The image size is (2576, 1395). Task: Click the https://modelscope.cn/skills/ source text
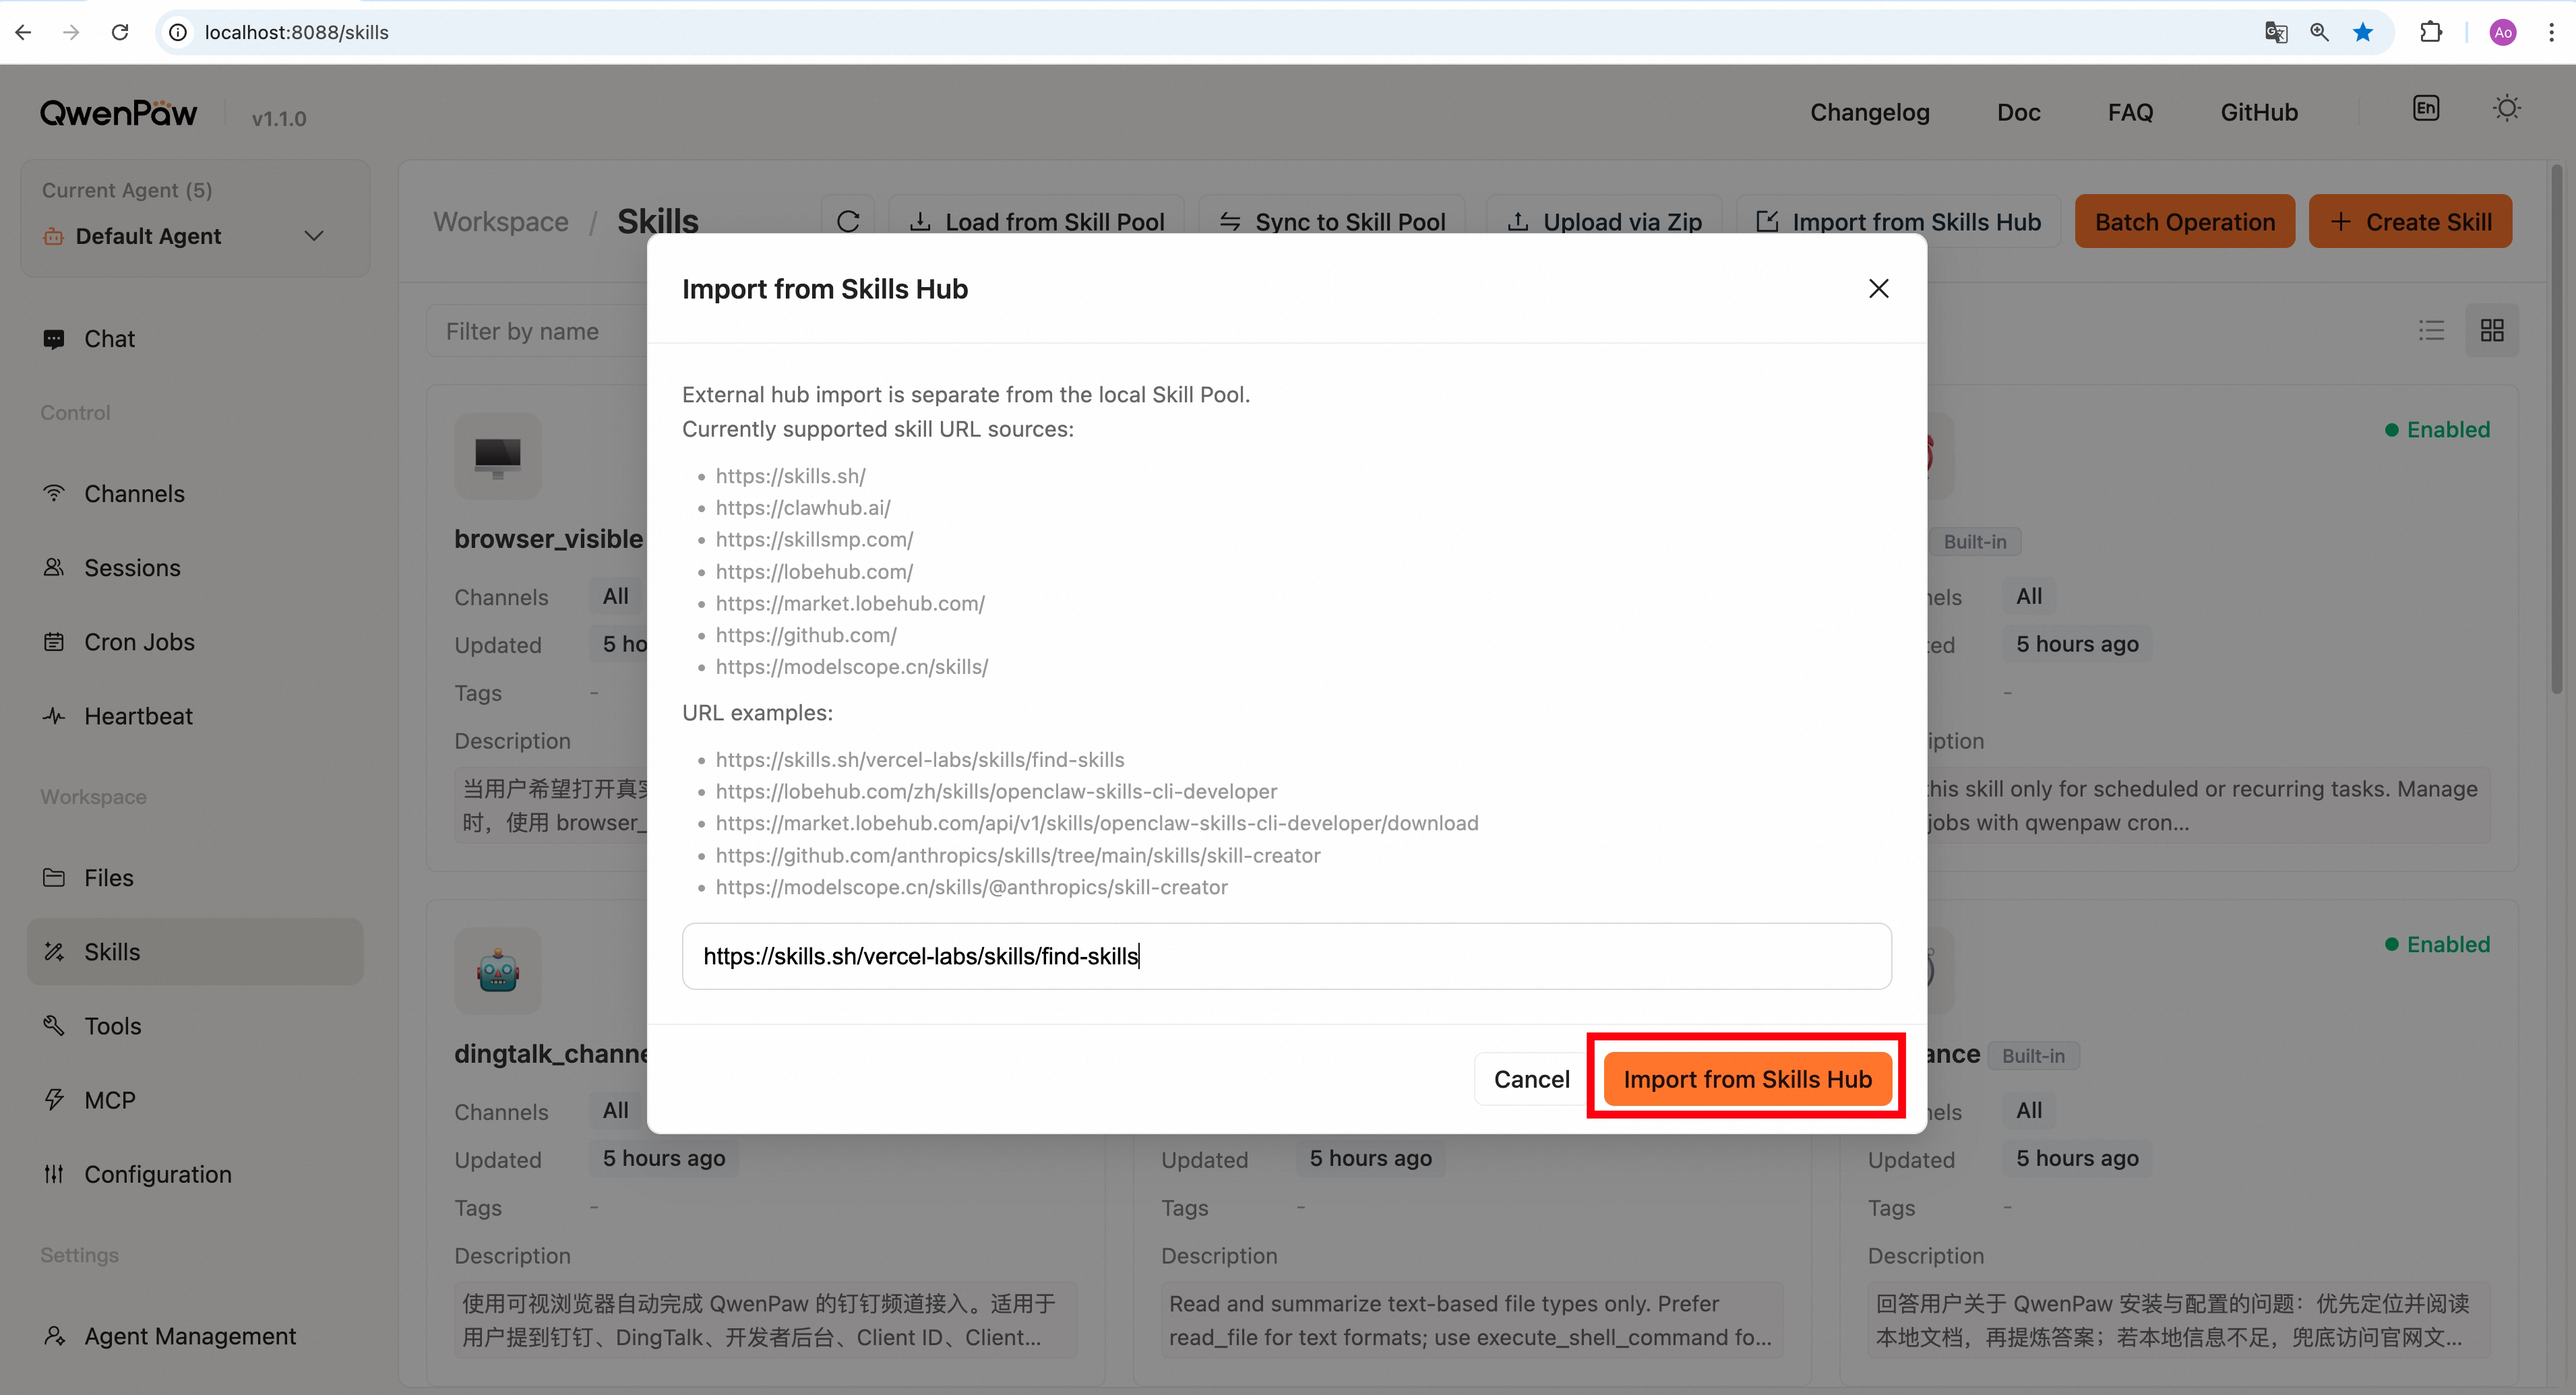851,667
